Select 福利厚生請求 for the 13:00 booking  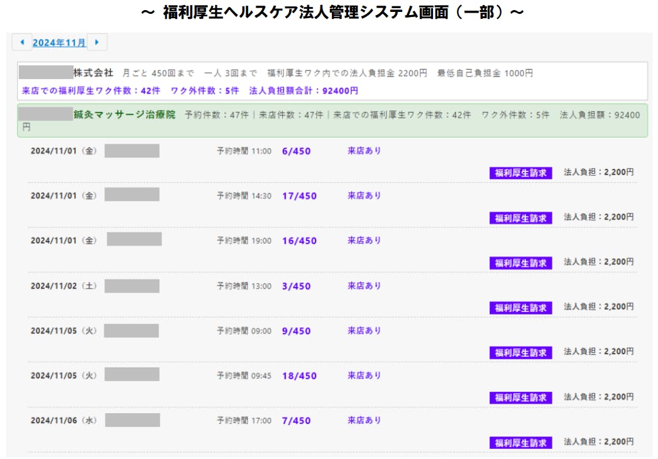point(520,308)
